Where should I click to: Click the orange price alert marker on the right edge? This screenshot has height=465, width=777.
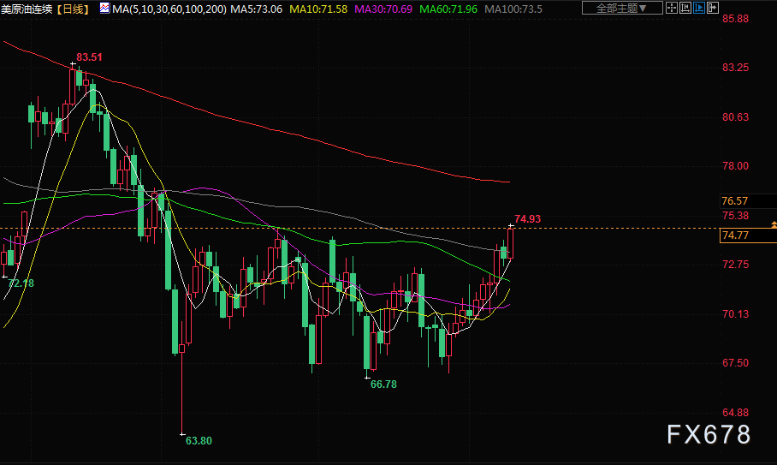pos(774,225)
